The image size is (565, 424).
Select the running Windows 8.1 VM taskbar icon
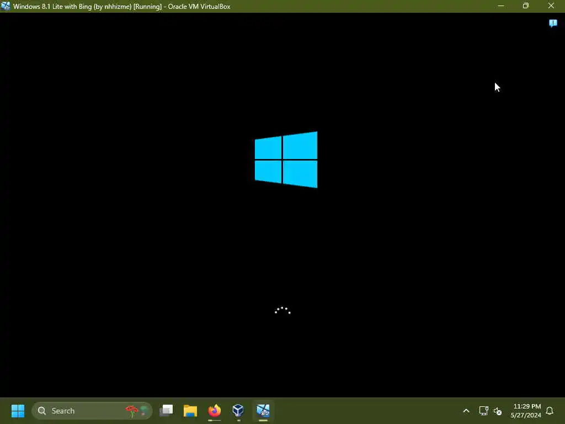(263, 411)
